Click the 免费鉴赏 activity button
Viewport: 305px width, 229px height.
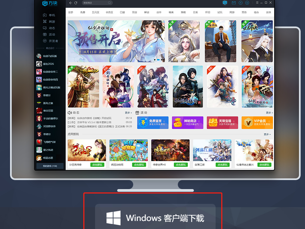153,122
